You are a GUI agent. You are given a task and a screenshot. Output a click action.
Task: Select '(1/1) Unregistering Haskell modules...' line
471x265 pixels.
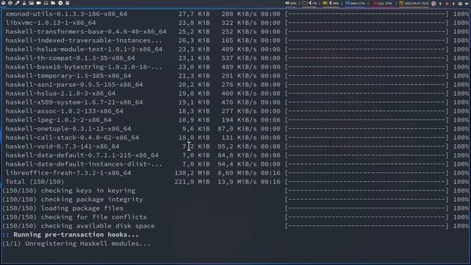77,244
